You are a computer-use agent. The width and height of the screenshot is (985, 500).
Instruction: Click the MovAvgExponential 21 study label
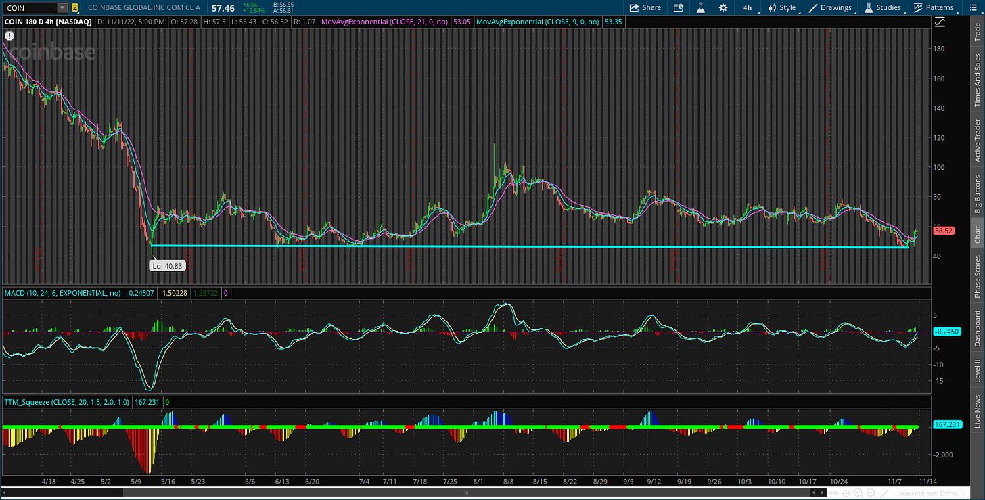click(385, 22)
